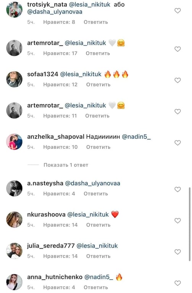
Task: View 'Нравится: 8' likes list
Action: tap(59, 22)
